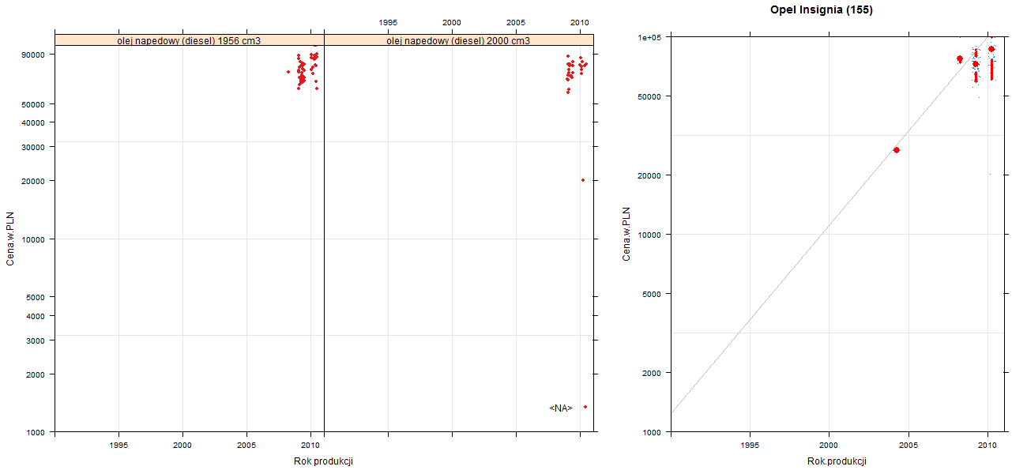Click the red 2004 data point in Opel Insignia chart
The image size is (1027, 474).
897,150
